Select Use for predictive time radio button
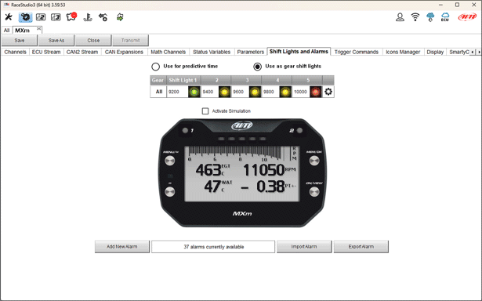 [155, 67]
